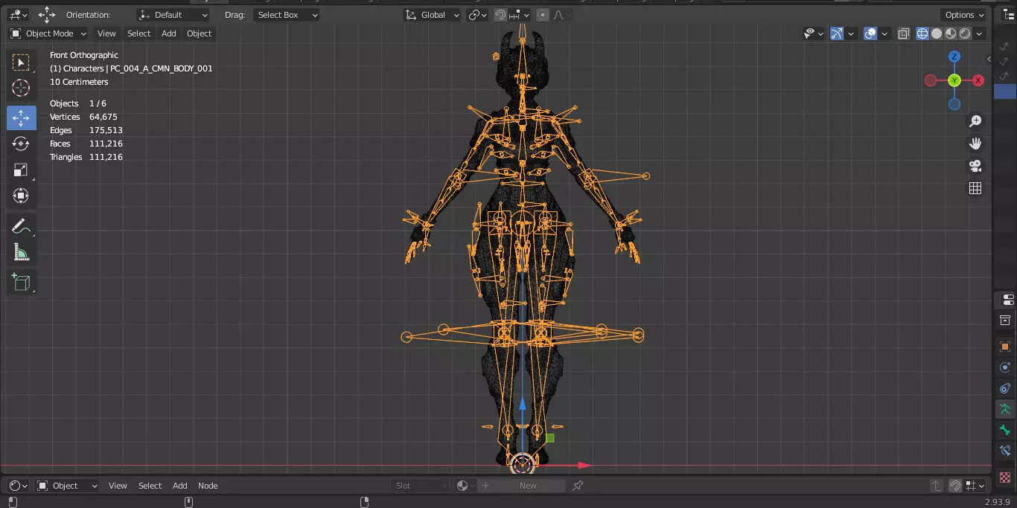
Task: Toggle X-Ray display
Action: pyautogui.click(x=903, y=33)
